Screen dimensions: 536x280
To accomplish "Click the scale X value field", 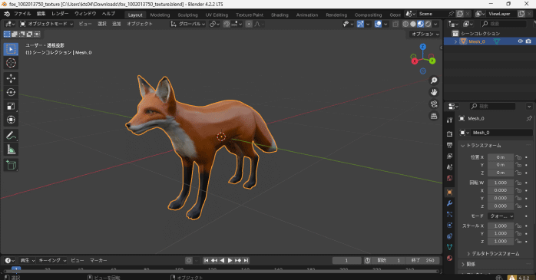I will [x=501, y=226].
